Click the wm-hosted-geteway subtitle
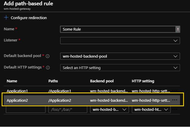Image resolution: width=190 pixels, height=127 pixels. pyautogui.click(x=17, y=9)
